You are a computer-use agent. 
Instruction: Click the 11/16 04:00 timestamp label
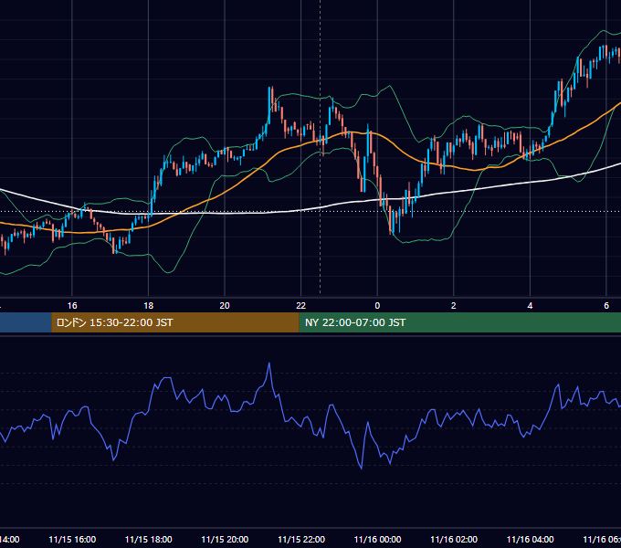[x=531, y=539]
